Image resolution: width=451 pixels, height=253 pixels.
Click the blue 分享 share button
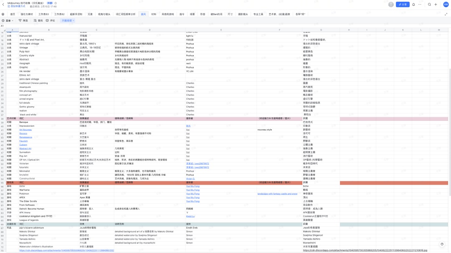tap(403, 4)
